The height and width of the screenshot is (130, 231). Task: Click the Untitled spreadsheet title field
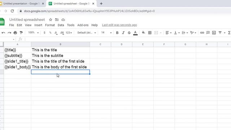tap(27, 19)
